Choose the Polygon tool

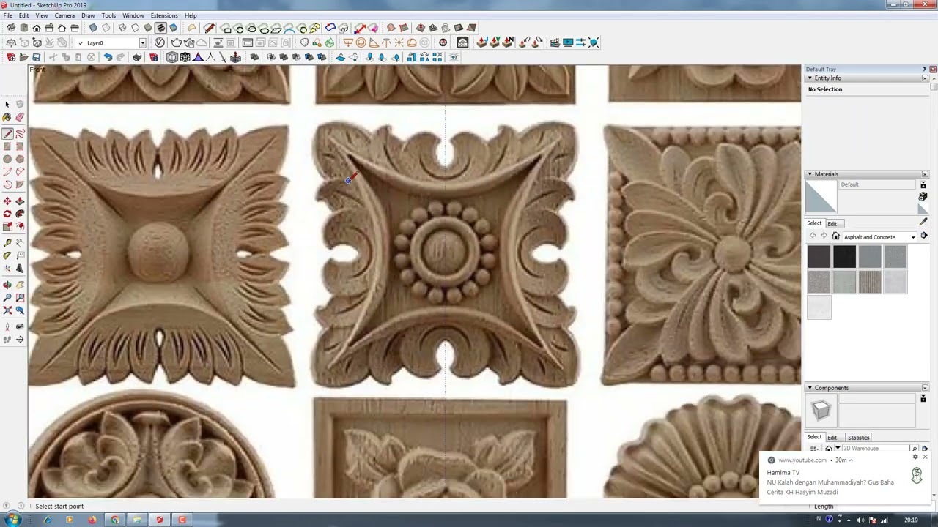(20, 159)
